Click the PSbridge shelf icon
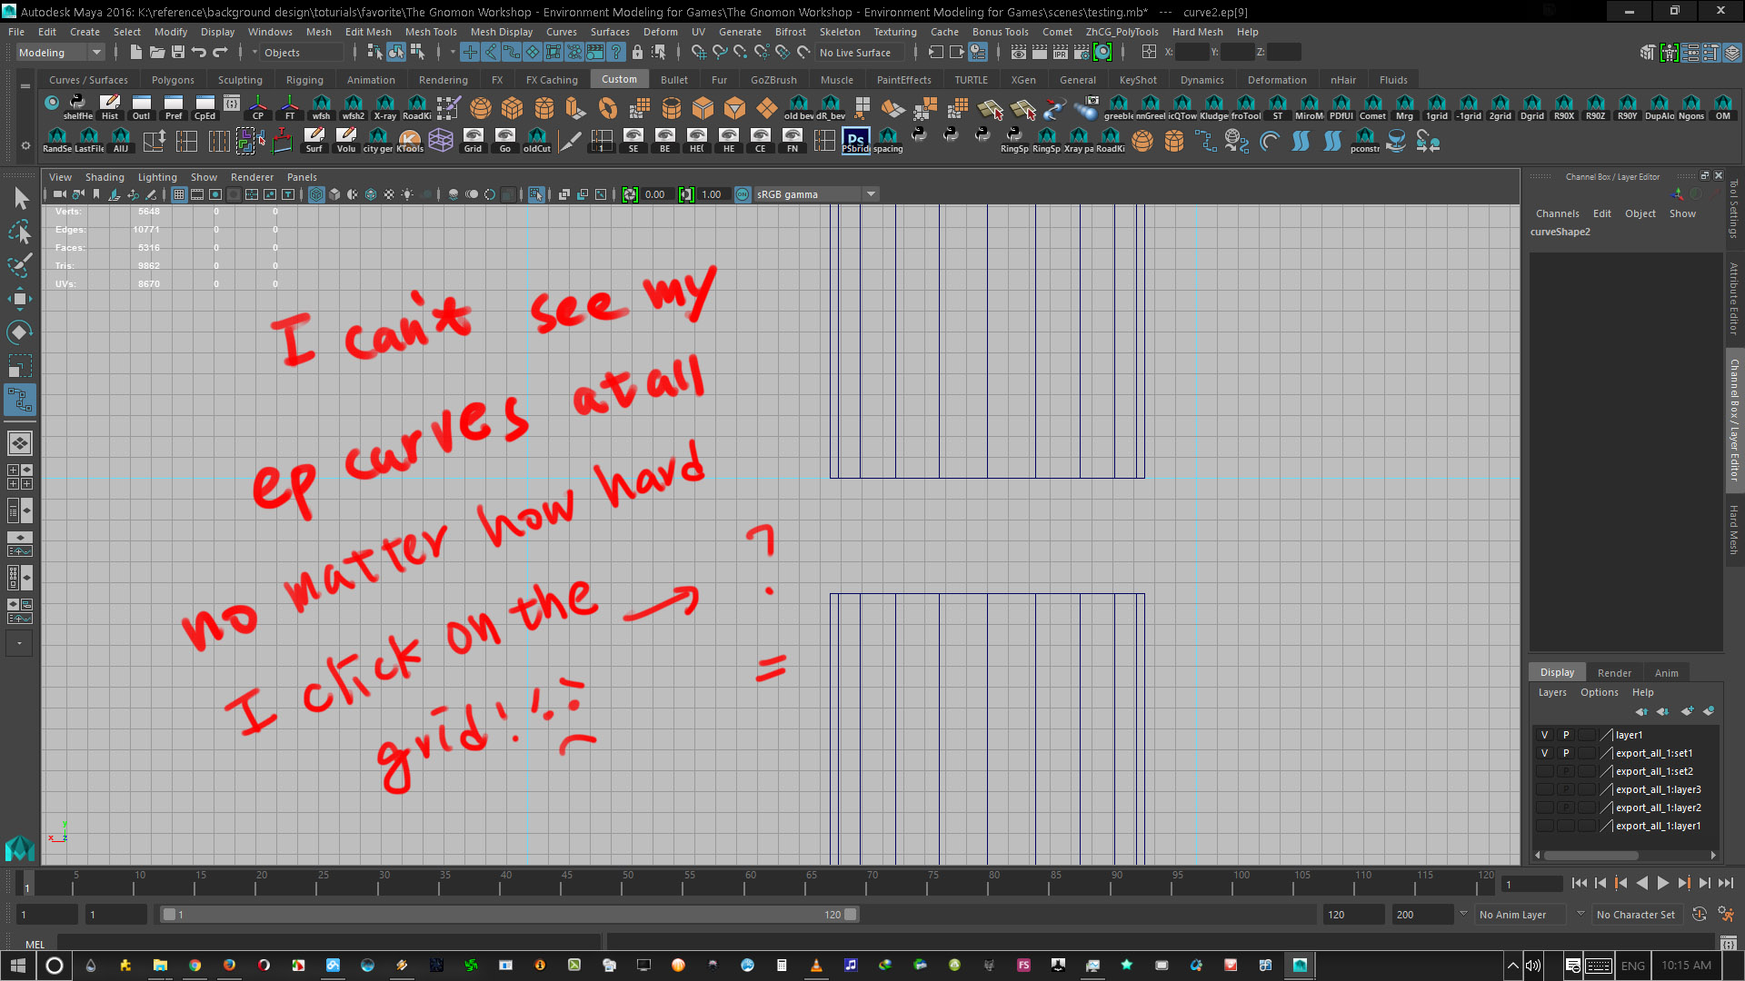Screen dimensions: 1745x981 pyautogui.click(x=855, y=141)
